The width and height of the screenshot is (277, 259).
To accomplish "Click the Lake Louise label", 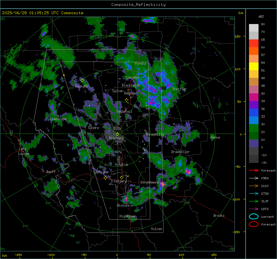I will pos(24,151).
